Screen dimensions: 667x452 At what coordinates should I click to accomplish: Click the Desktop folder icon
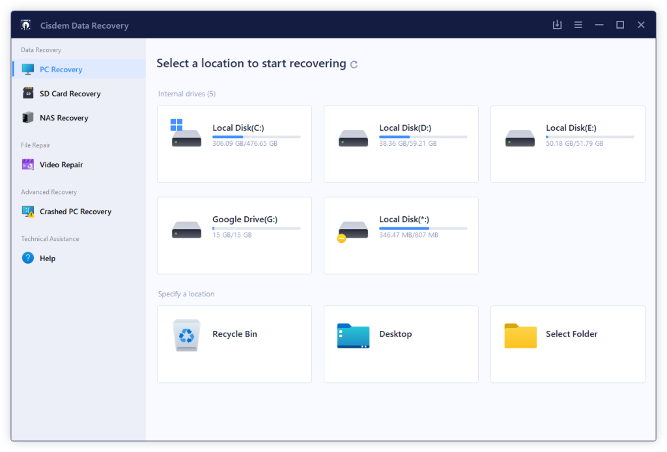click(353, 336)
